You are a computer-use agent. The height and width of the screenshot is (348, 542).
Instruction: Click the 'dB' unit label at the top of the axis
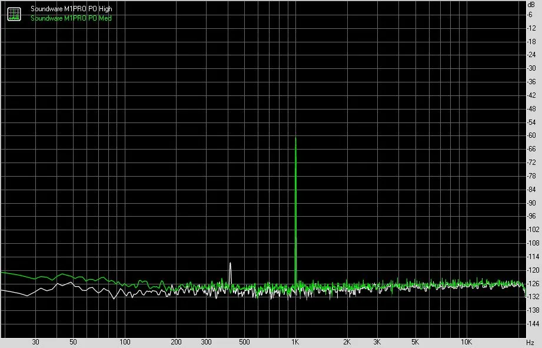point(531,5)
